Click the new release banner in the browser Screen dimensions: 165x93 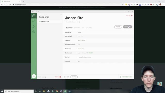point(82,7)
